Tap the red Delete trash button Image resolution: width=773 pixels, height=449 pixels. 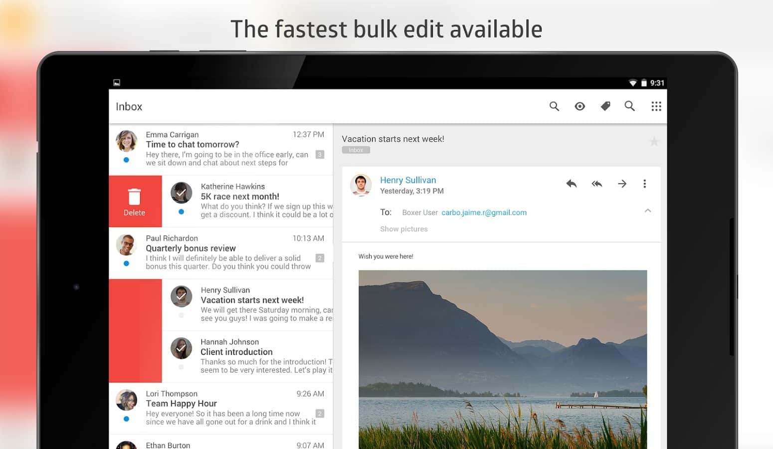coord(135,202)
